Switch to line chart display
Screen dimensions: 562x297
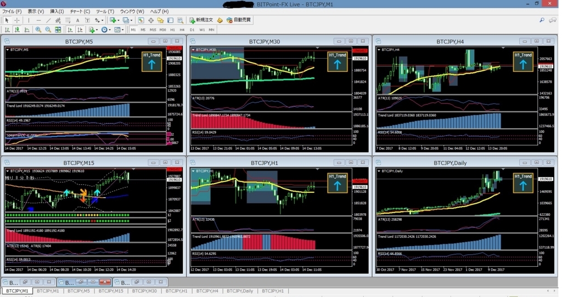point(26,30)
